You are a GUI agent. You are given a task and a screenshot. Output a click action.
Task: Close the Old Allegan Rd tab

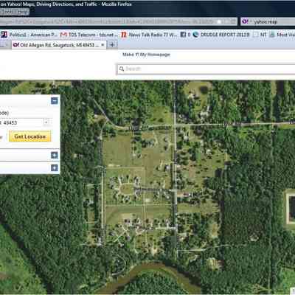tap(103, 45)
